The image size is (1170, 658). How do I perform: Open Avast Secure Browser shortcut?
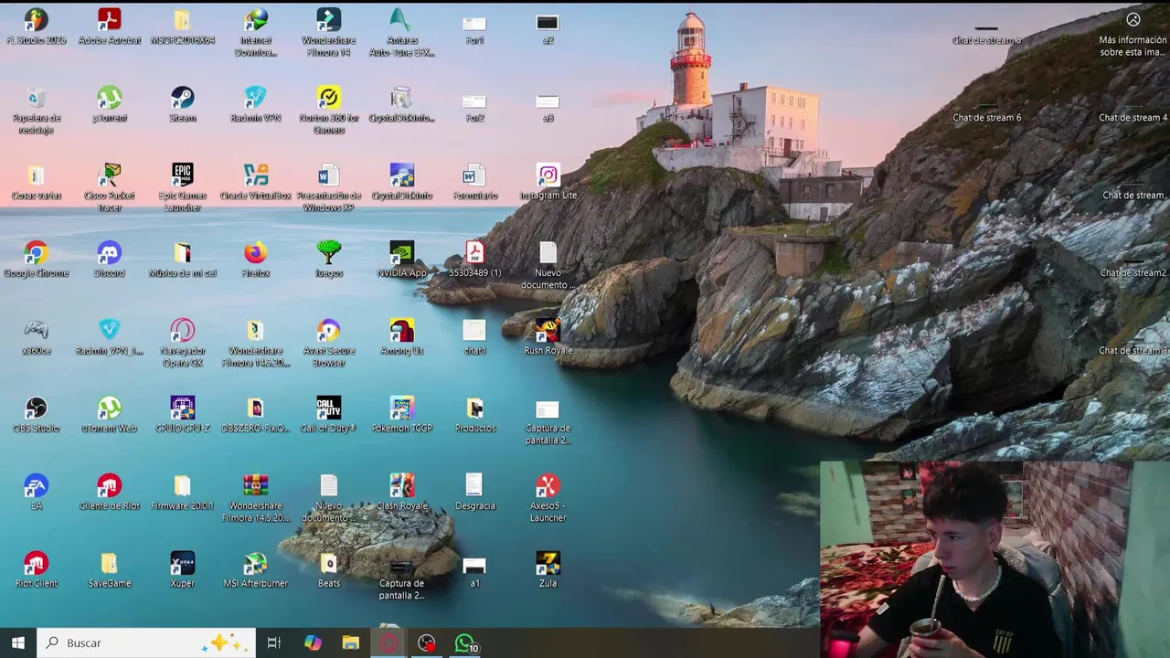[x=329, y=343]
